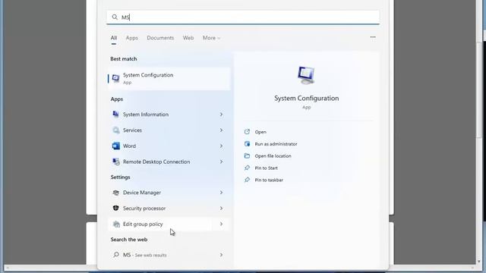Click the web search magnifier icon for MS
The width and height of the screenshot is (486, 273).
click(x=115, y=255)
